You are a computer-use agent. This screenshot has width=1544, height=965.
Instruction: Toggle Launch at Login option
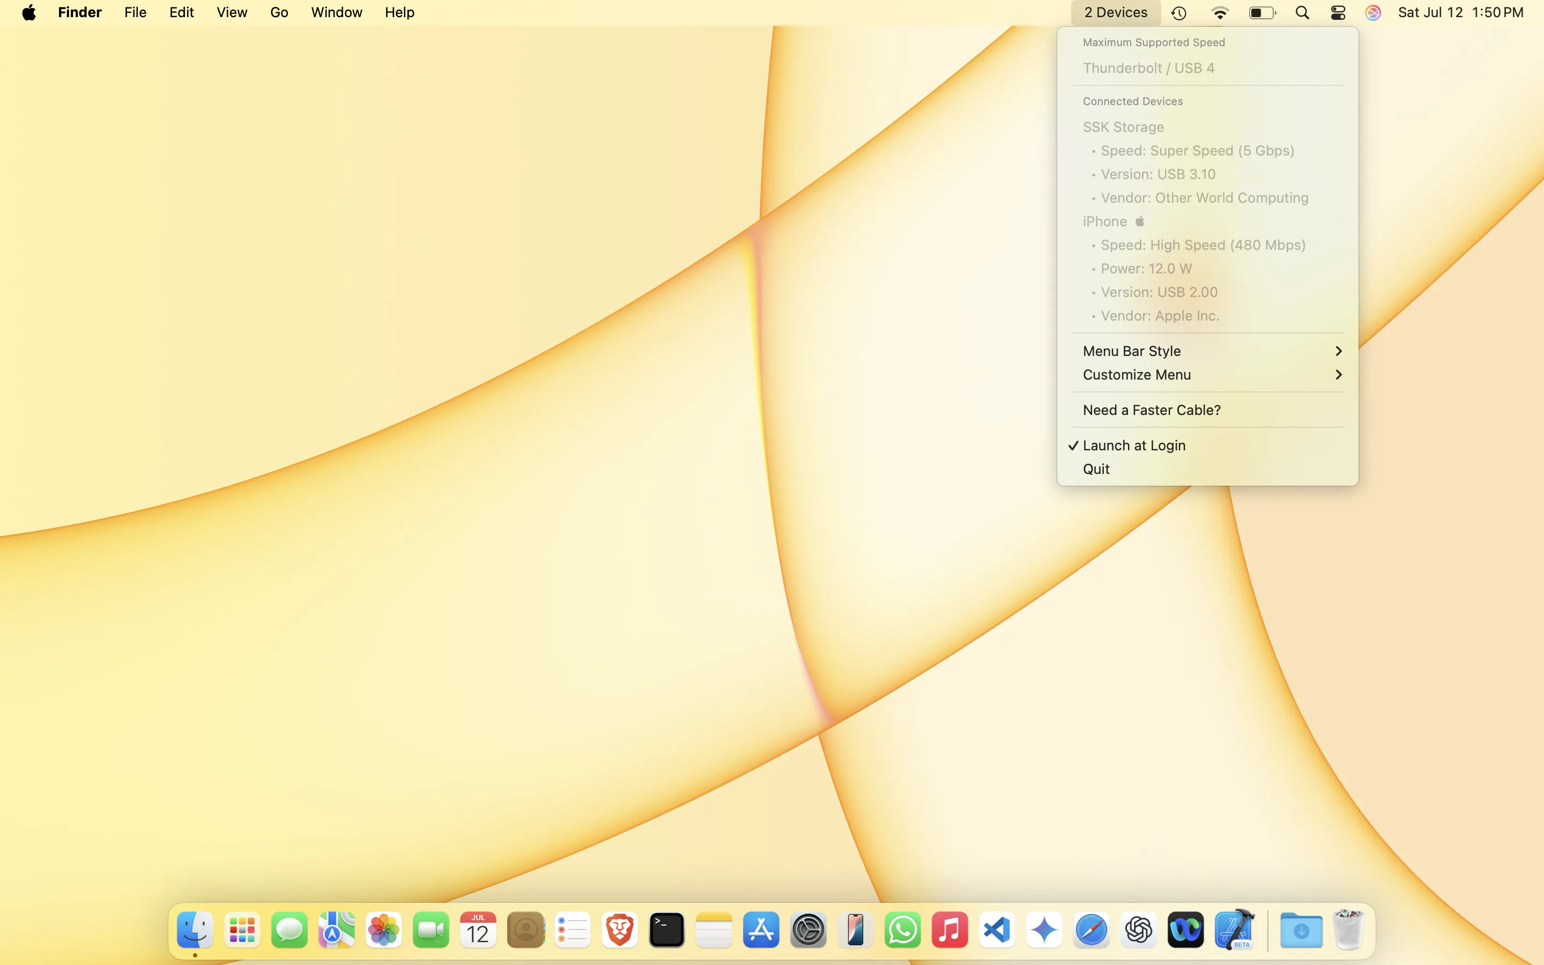point(1134,446)
